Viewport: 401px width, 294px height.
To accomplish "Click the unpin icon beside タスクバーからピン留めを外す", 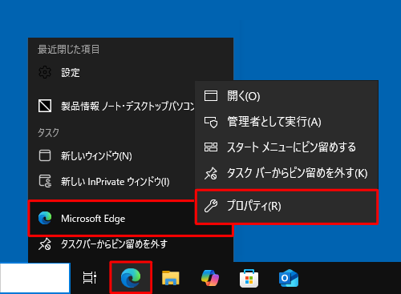I will (45, 244).
